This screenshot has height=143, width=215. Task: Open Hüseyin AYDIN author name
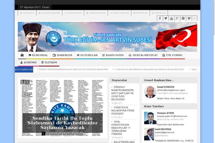(165, 113)
